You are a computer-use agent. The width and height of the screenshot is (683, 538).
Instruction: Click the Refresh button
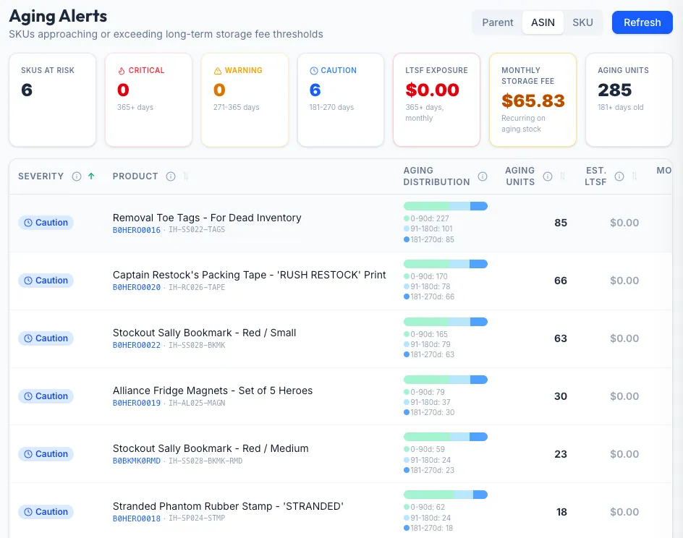point(642,22)
